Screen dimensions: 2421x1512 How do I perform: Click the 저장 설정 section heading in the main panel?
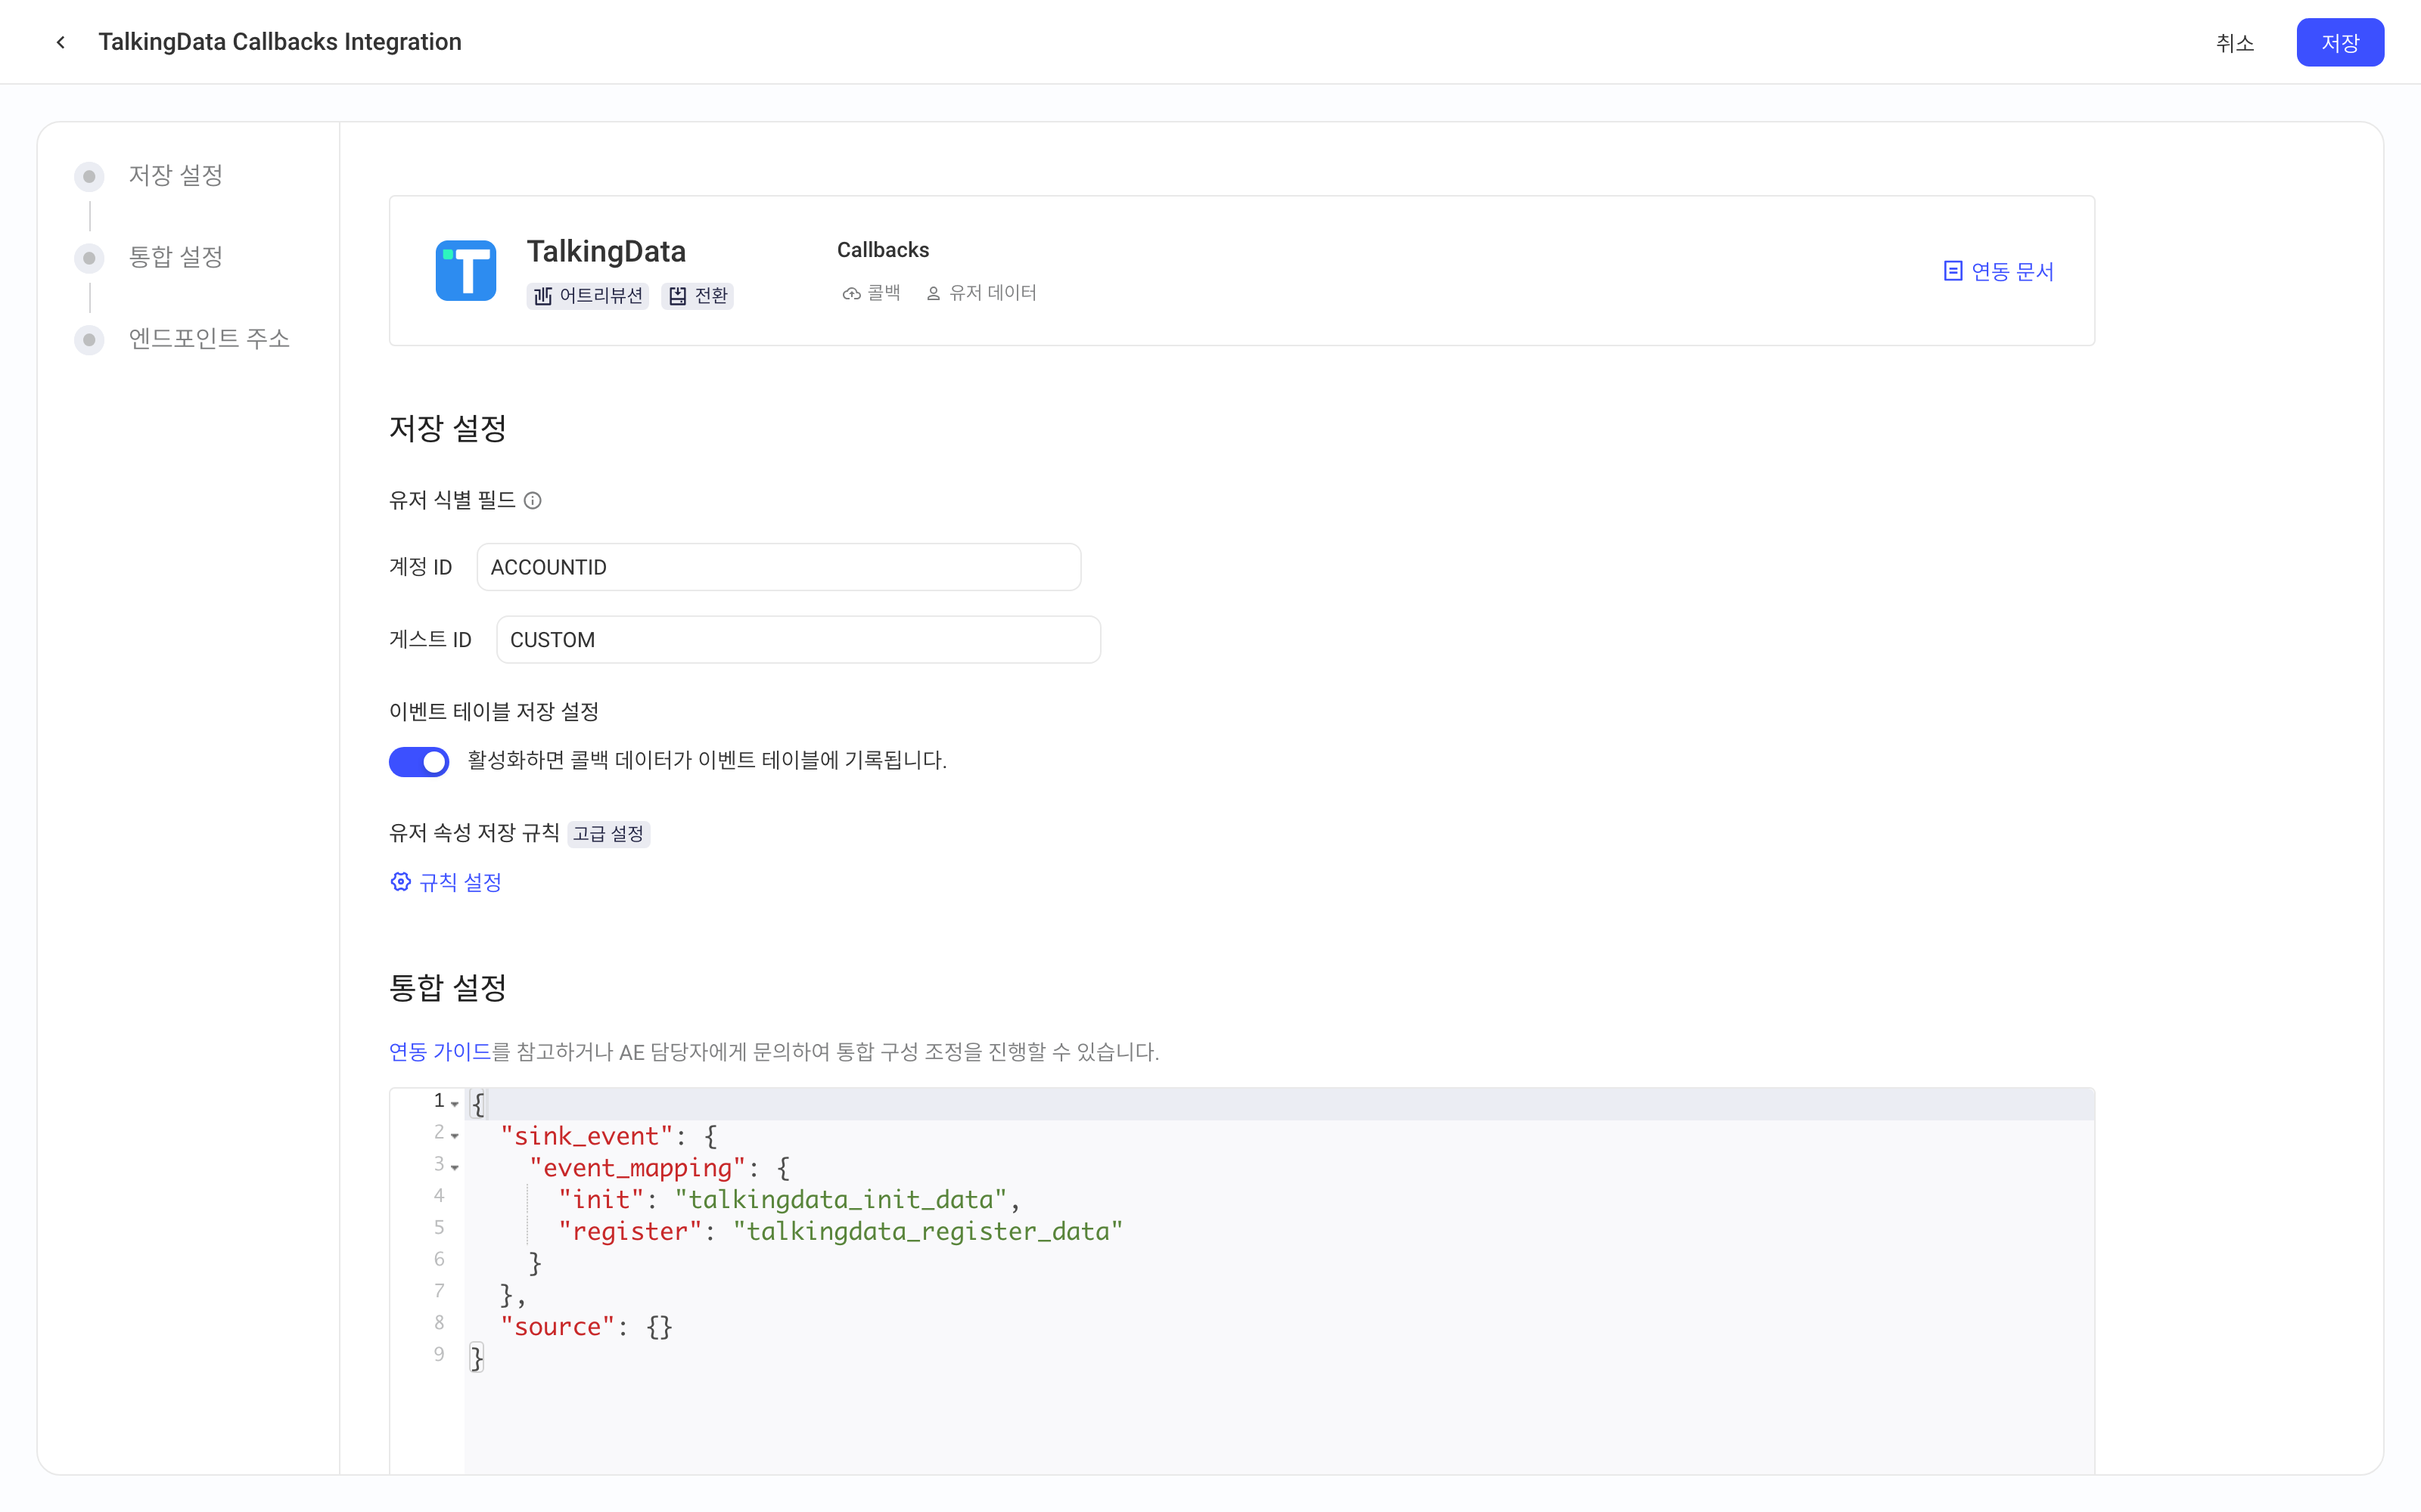click(x=448, y=429)
